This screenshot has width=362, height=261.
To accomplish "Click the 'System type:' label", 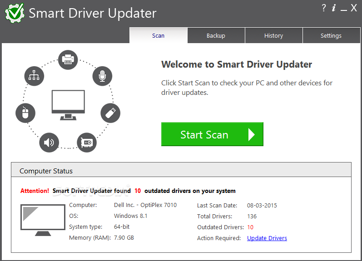I will [86, 227].
